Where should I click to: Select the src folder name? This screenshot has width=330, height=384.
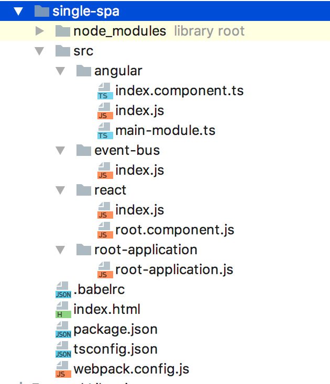[x=83, y=51]
